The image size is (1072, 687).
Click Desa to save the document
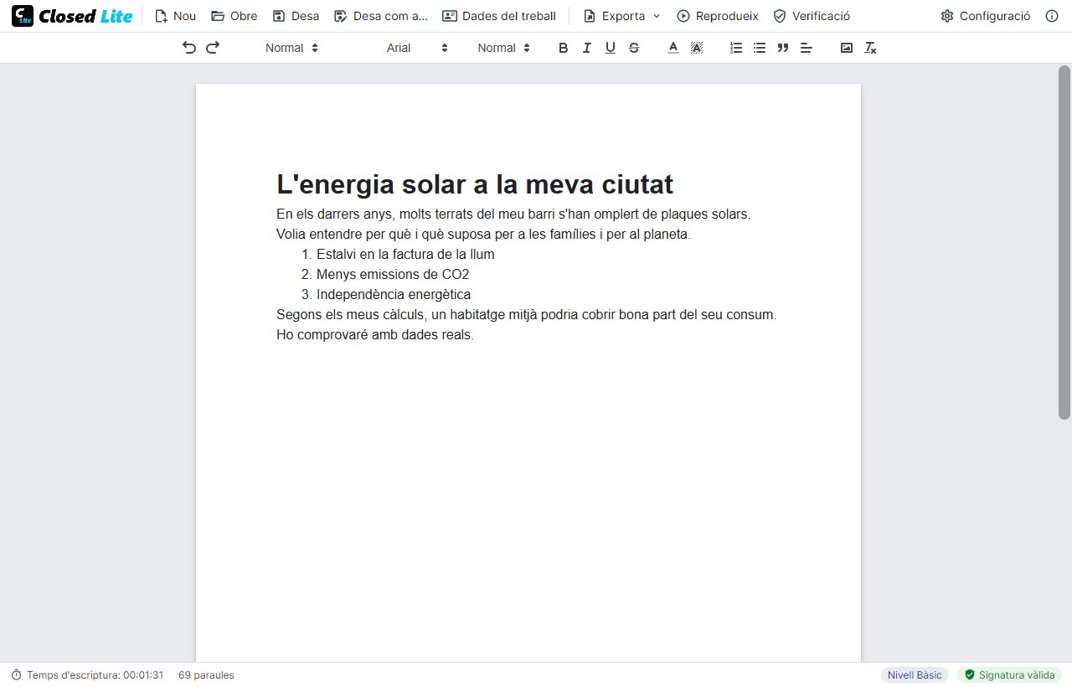(x=296, y=16)
